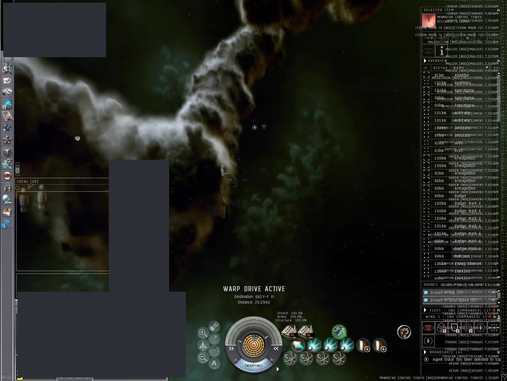Click the green-highlighted ship module icon
Screen dimensions: 507x381
click(339, 331)
